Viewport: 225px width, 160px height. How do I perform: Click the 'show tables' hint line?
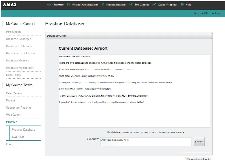(101, 102)
